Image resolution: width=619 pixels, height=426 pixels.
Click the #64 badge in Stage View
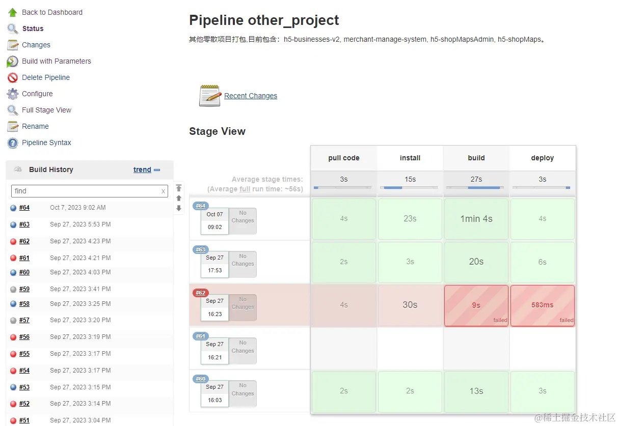(x=201, y=206)
